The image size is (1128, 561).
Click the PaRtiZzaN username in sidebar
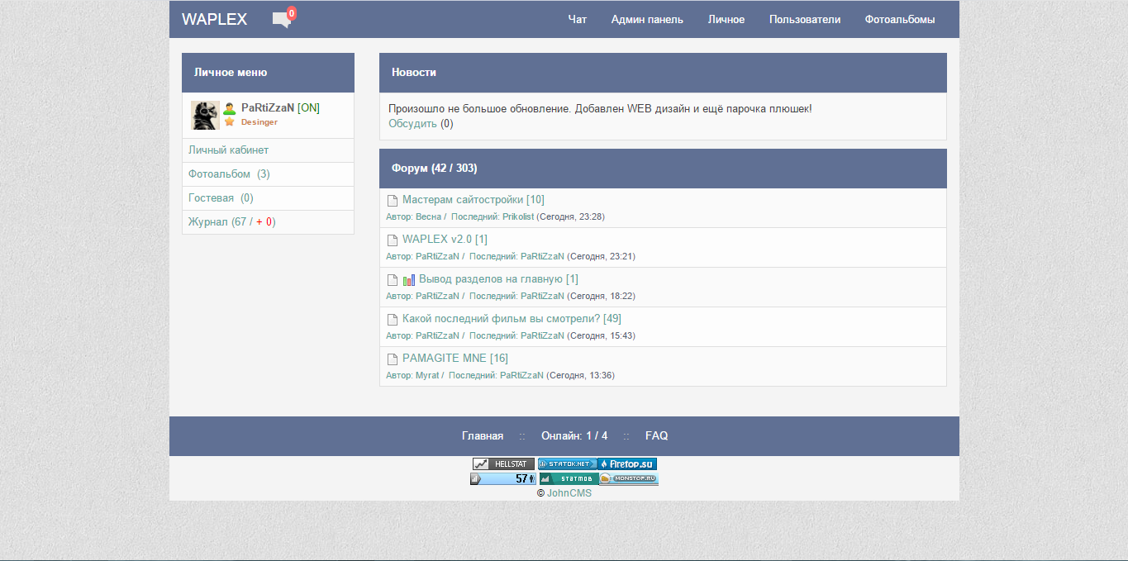click(268, 107)
